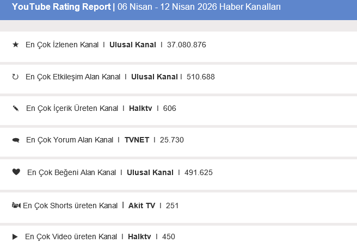
Task: Open the Akit TV channel link
Action: click(141, 206)
